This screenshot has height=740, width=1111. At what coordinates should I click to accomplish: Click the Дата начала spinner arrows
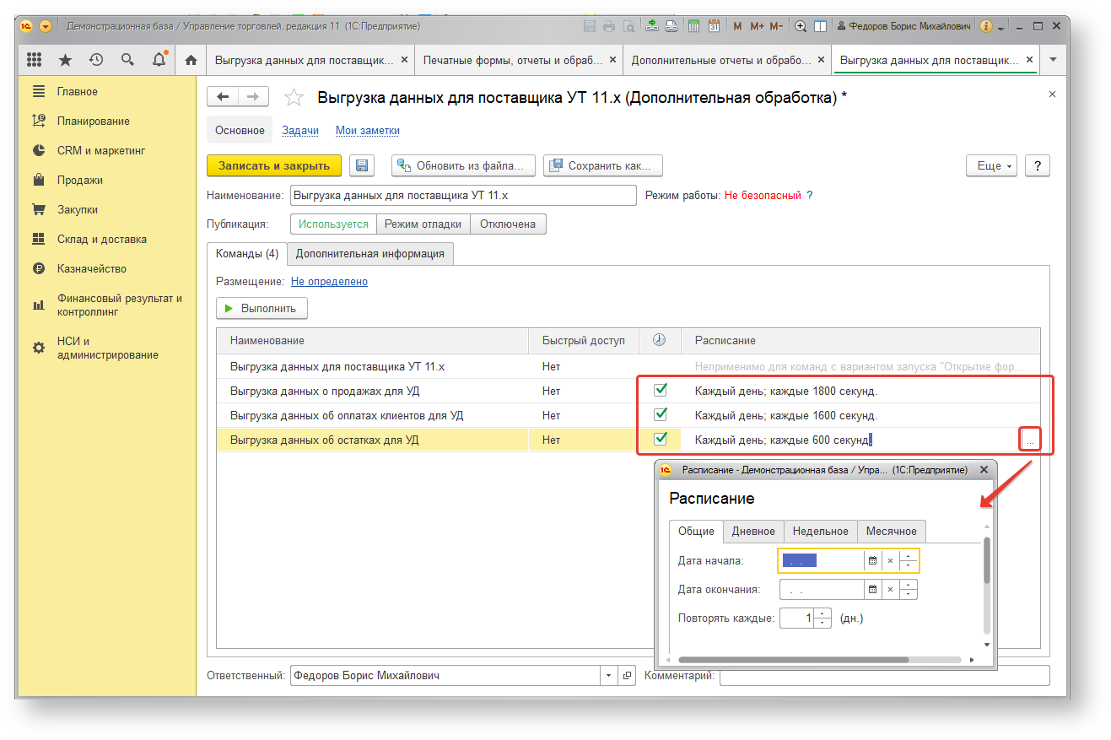tap(908, 560)
